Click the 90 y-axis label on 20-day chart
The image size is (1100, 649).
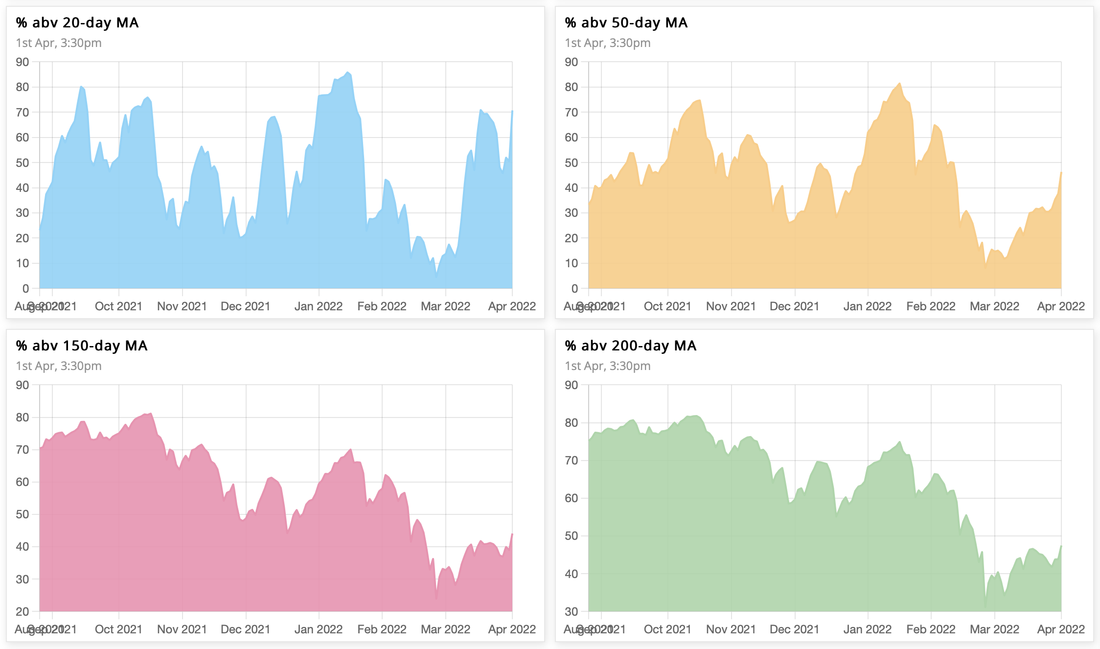tap(23, 62)
